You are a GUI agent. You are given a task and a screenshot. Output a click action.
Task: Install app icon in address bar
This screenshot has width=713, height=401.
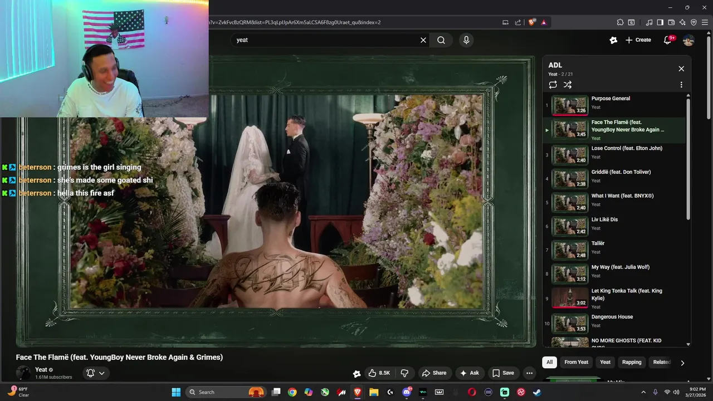(505, 22)
